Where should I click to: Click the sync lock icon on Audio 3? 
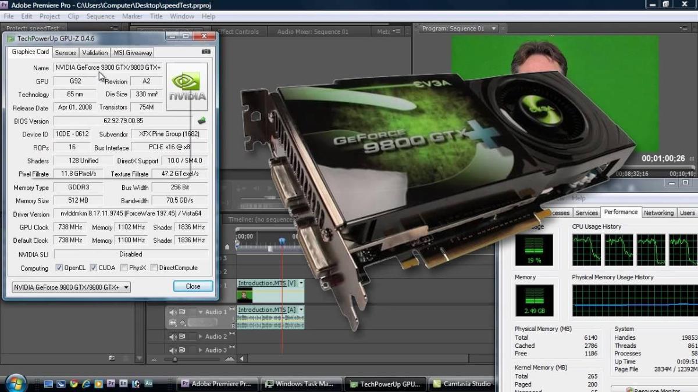point(182,350)
